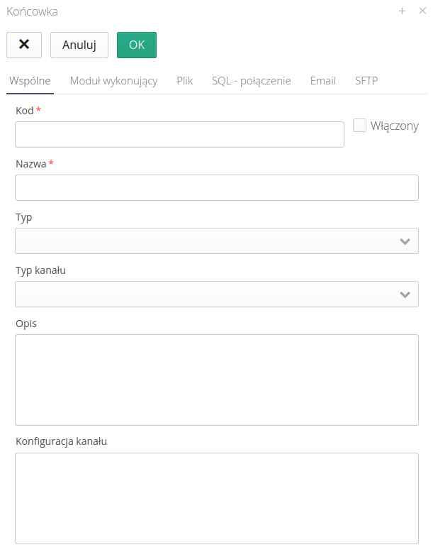Click inside the Opis text area

click(x=216, y=380)
